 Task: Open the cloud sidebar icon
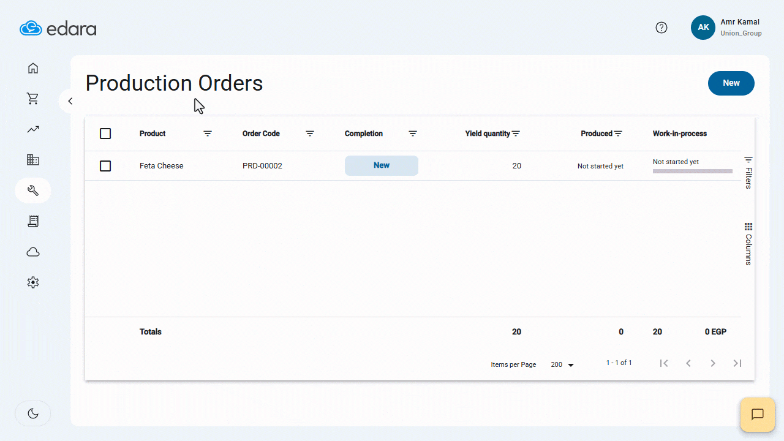click(x=33, y=252)
